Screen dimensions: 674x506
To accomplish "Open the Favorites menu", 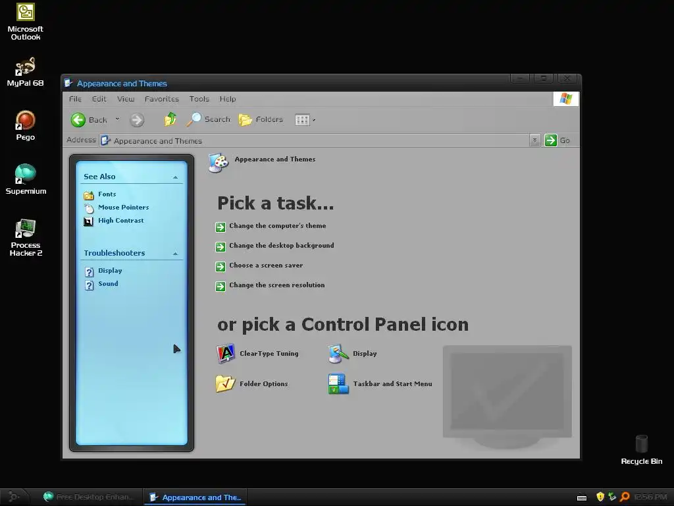I will [162, 99].
